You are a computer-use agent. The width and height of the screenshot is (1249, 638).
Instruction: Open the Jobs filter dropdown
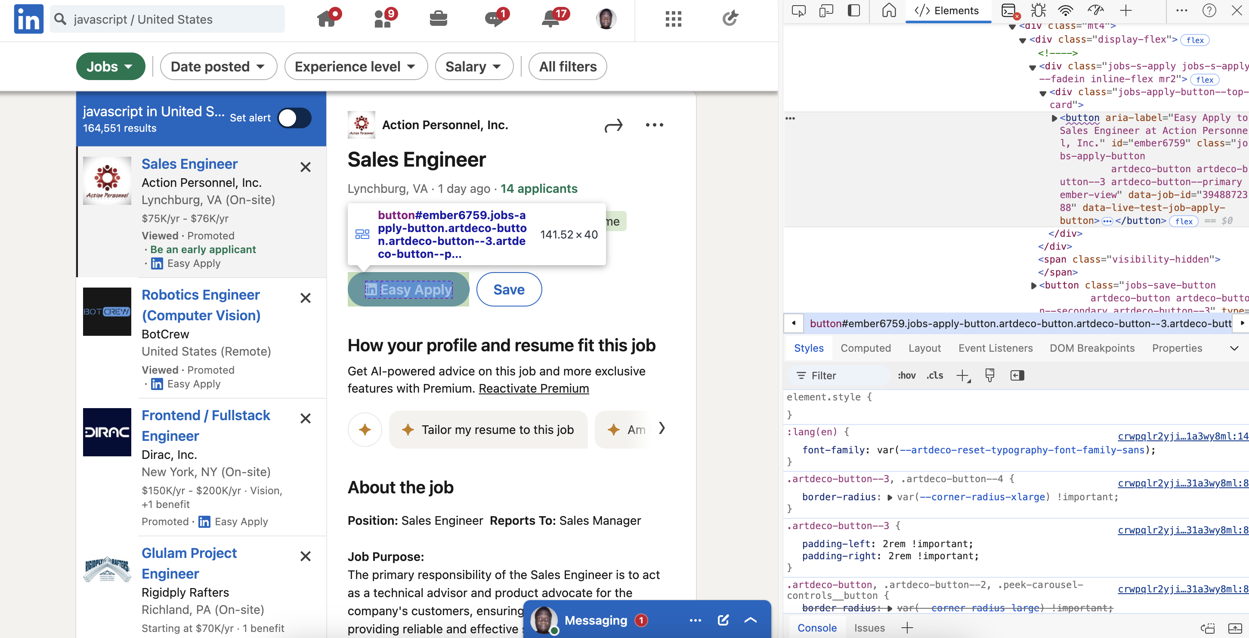(x=111, y=66)
